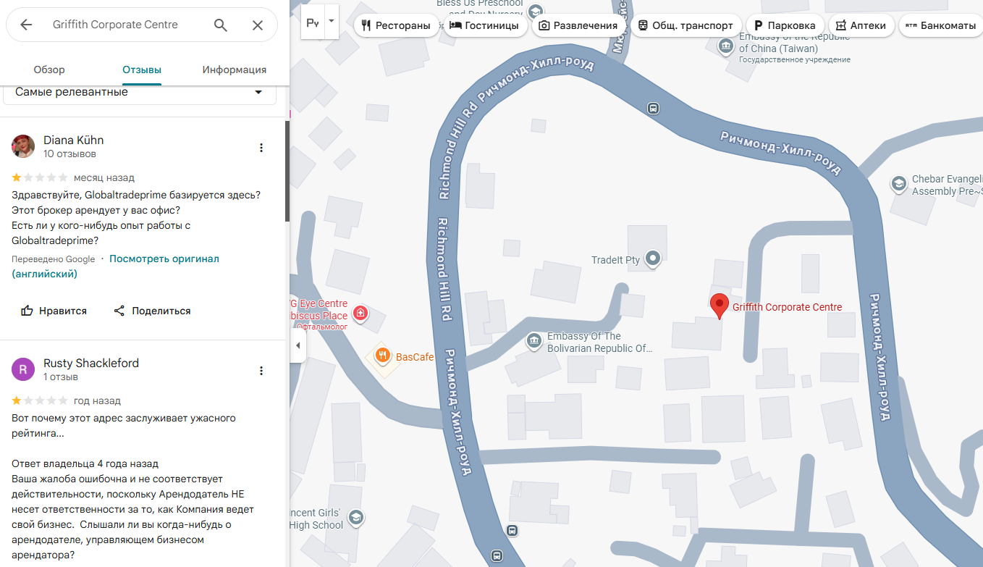Open three-dot menu for Rusty Shackleford's review
Screen dimensions: 983x567
pyautogui.click(x=261, y=371)
